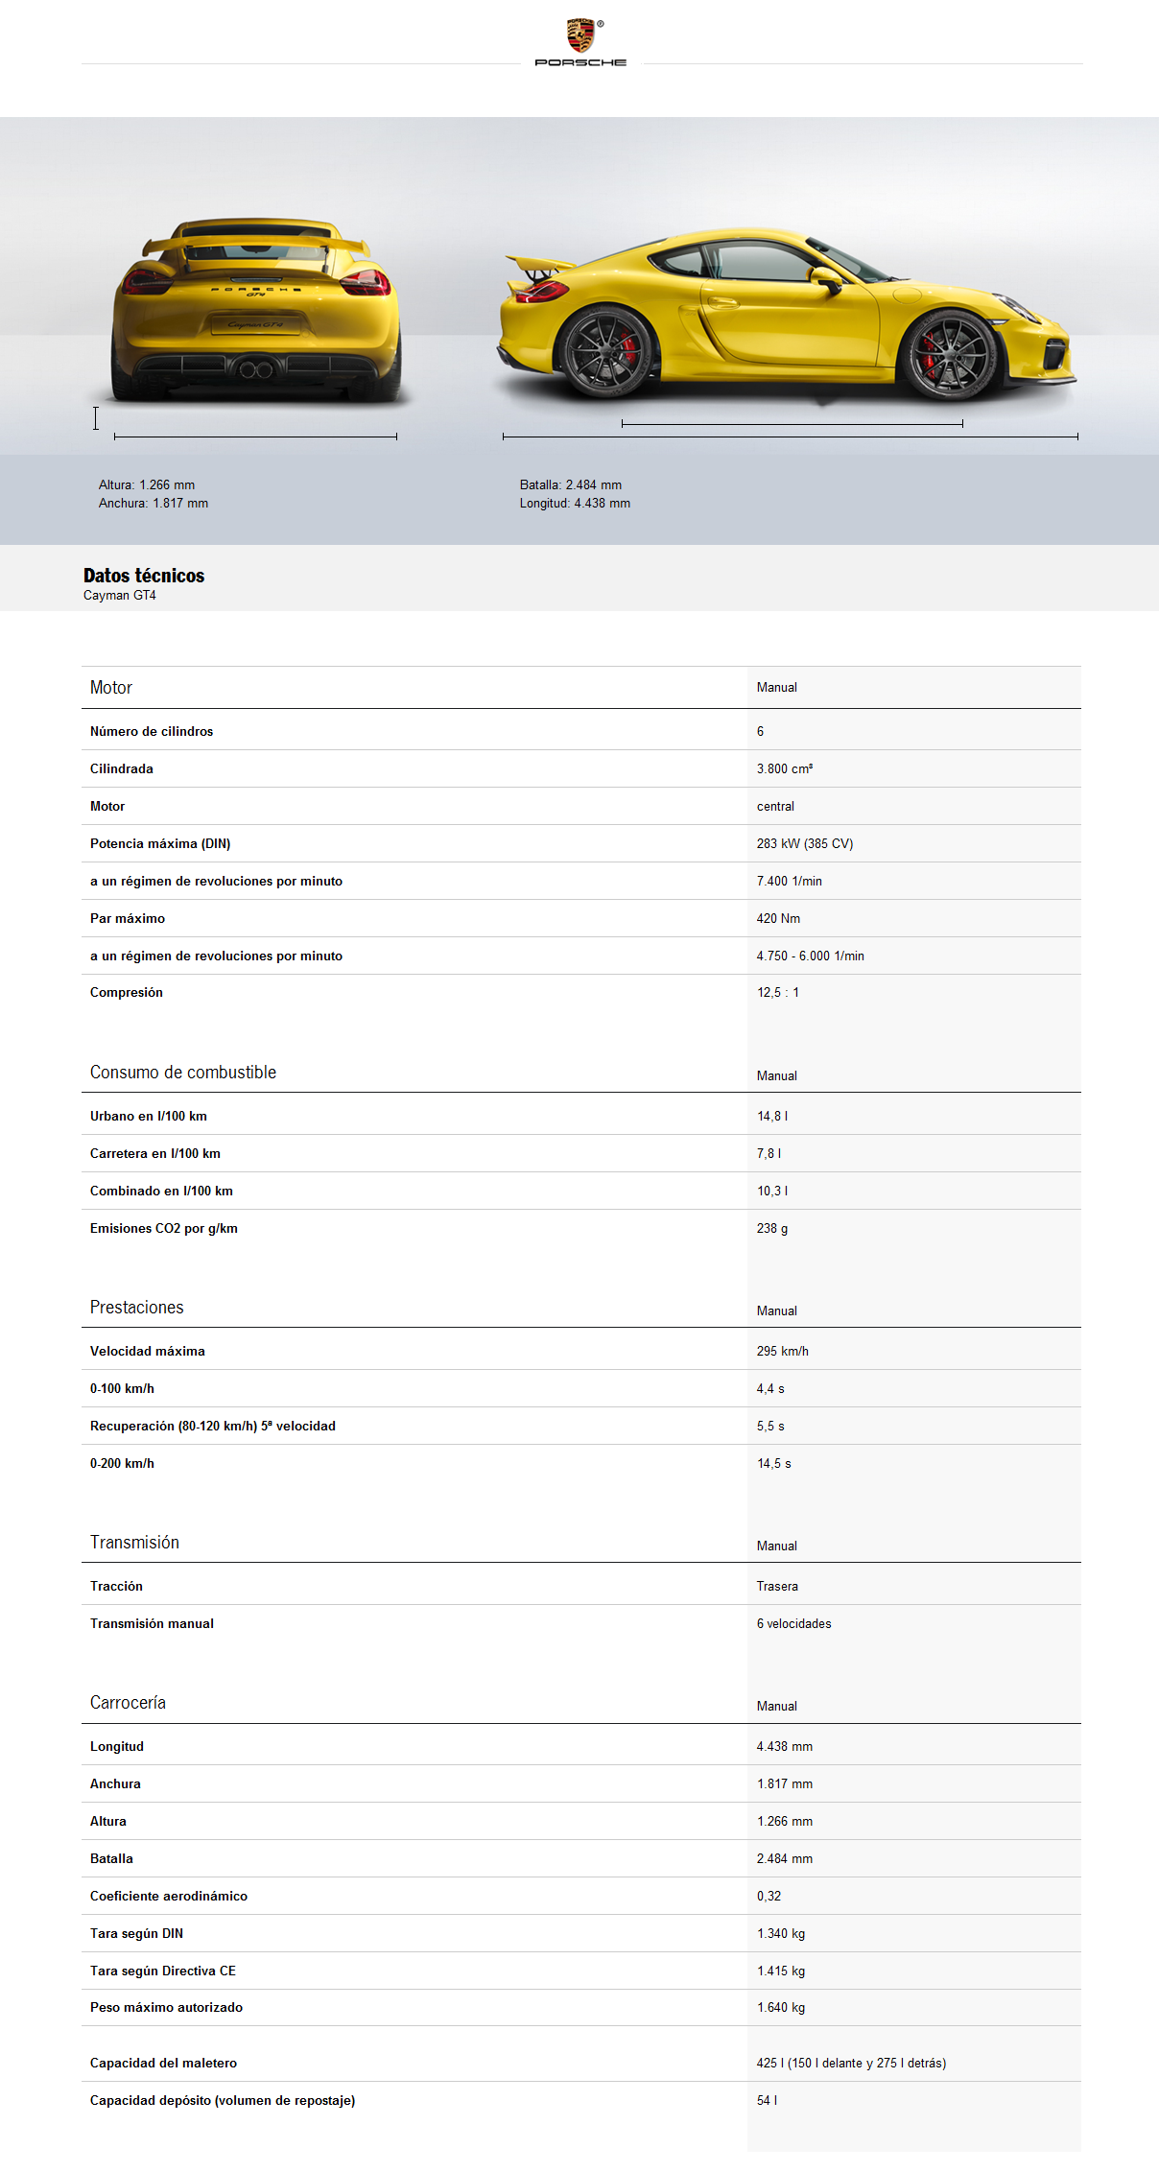The width and height of the screenshot is (1159, 2172).
Task: Click 'Capacidad del maletero' row label
Action: pos(164,2064)
